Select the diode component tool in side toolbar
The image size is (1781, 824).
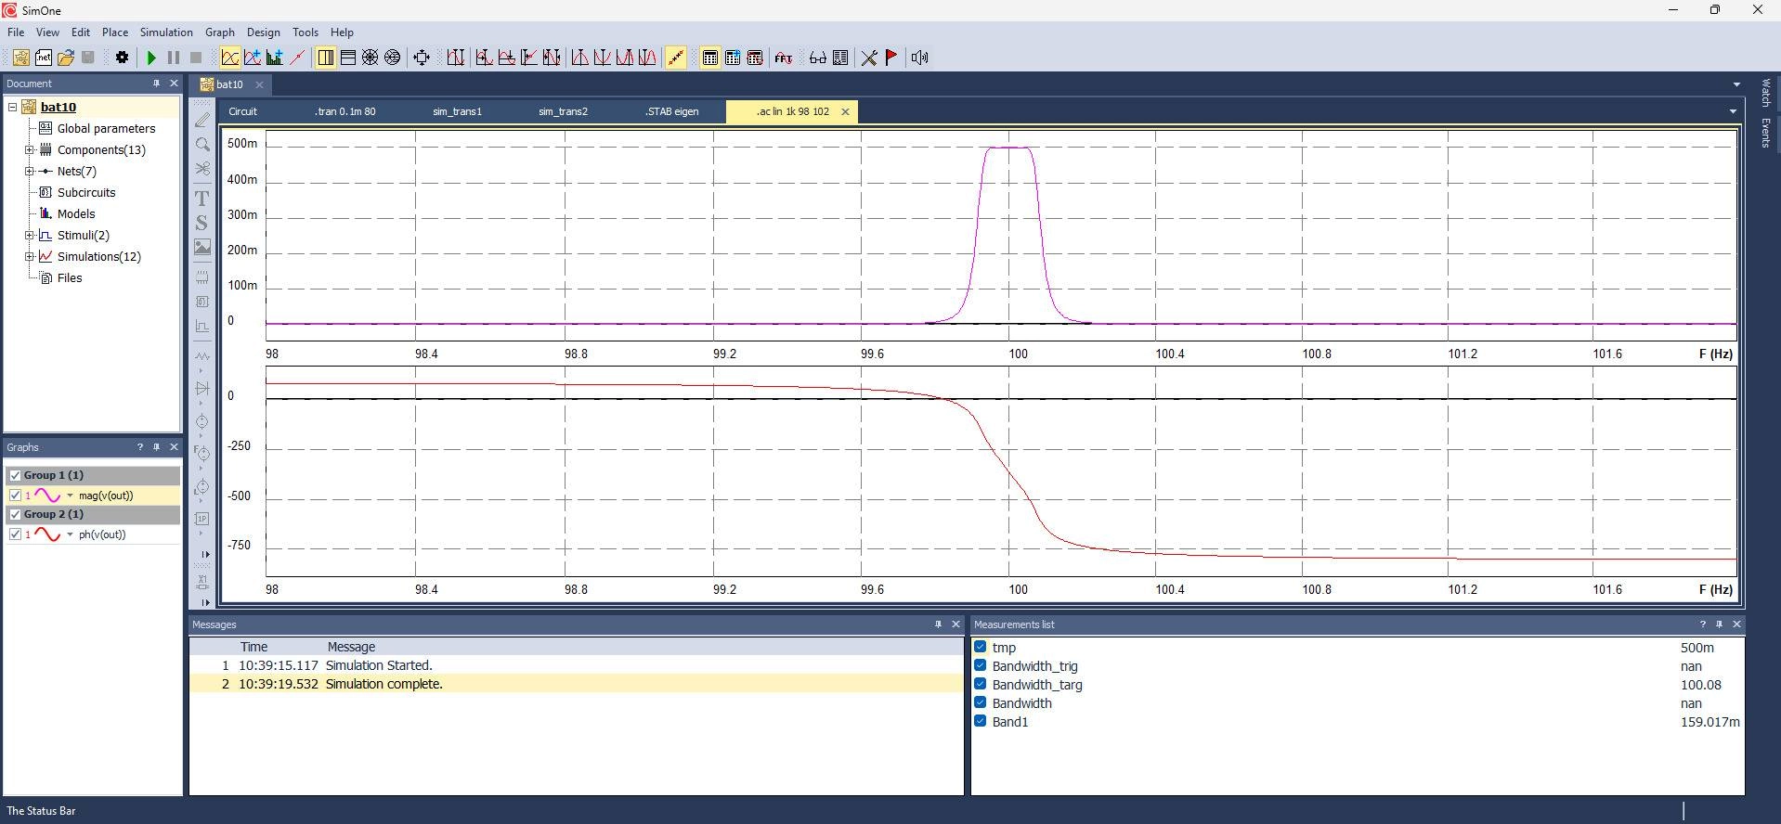[x=201, y=388]
